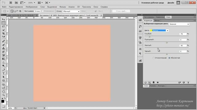Select the Crop tool
Viewport: 197px width, 110px height.
coord(3,34)
